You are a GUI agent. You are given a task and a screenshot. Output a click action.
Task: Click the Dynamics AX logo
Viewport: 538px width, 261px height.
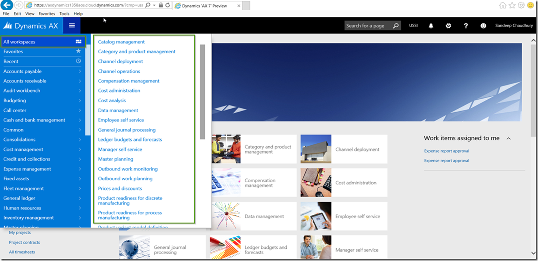[x=31, y=26]
